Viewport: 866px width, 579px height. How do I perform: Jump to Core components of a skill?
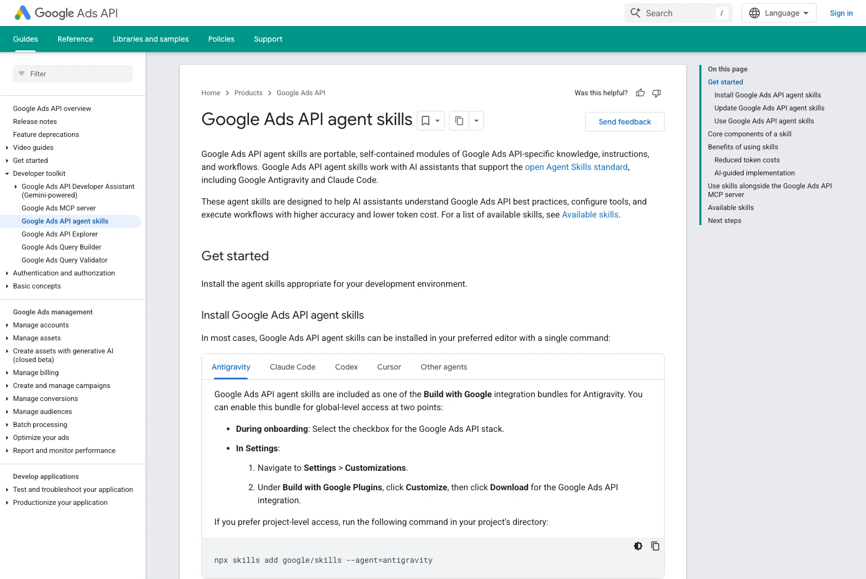click(x=750, y=134)
